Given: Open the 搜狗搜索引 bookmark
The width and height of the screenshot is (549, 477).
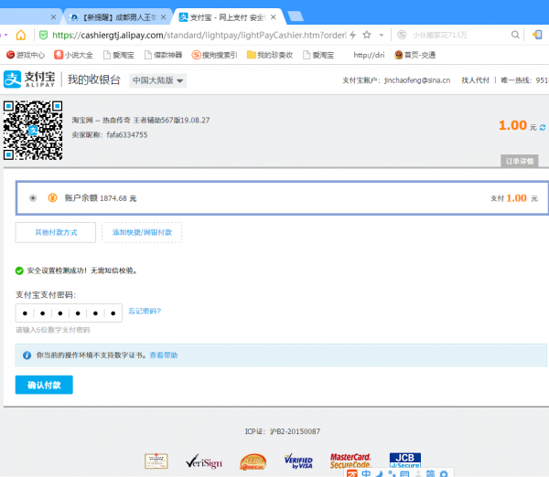Looking at the screenshot, I should point(214,55).
